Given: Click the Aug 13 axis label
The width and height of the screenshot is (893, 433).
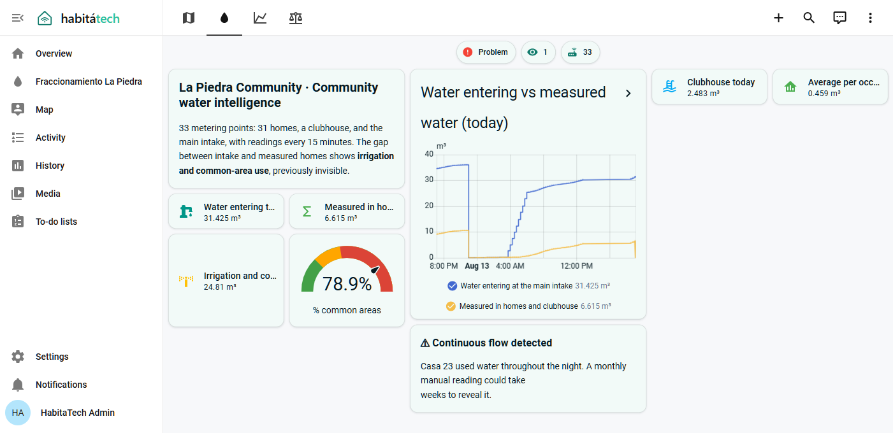Looking at the screenshot, I should tap(477, 266).
